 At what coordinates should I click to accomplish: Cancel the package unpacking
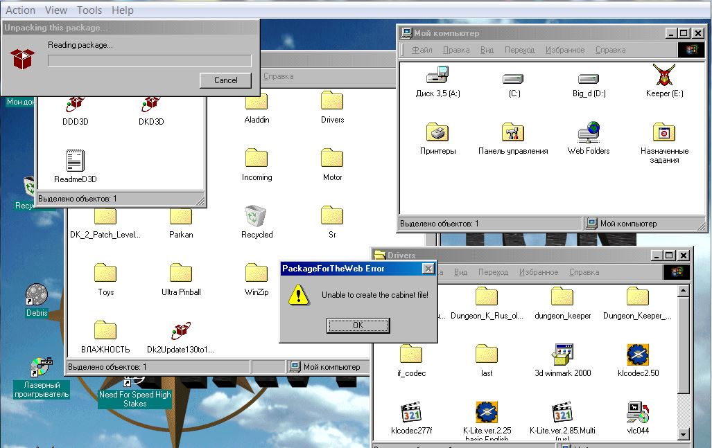225,80
